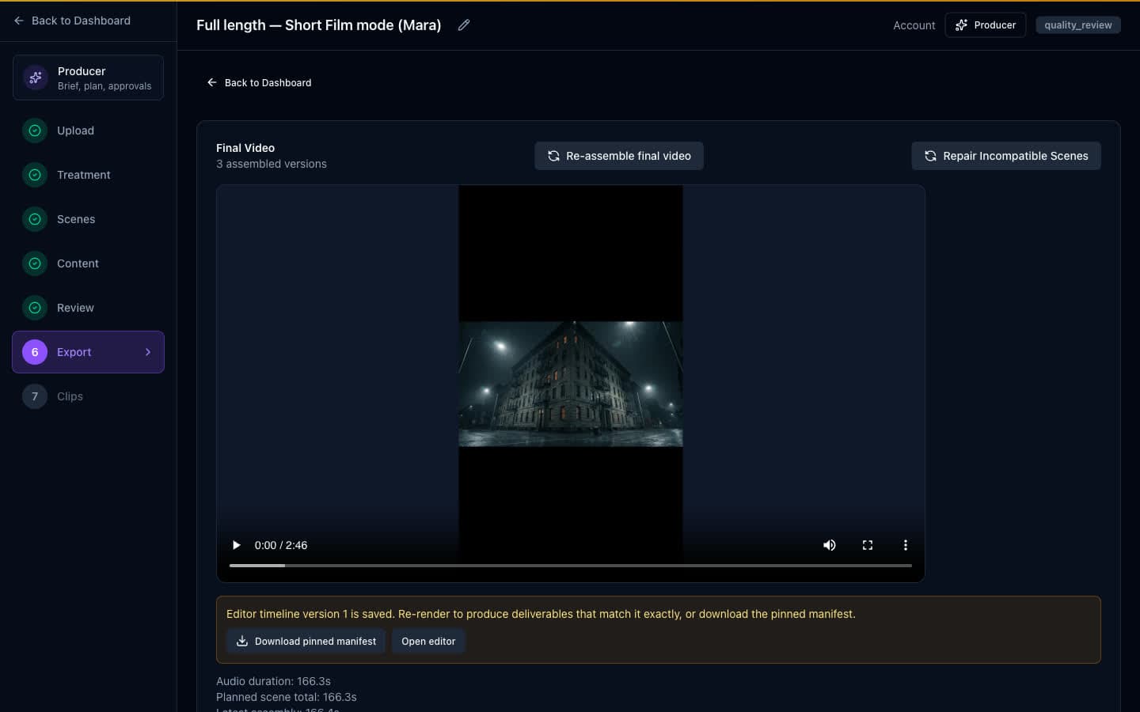Open the Producer brief and approvals card
Image resolution: width=1140 pixels, height=712 pixels.
coord(88,78)
